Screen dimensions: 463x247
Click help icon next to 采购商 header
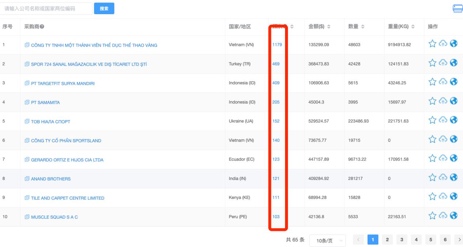click(42, 27)
